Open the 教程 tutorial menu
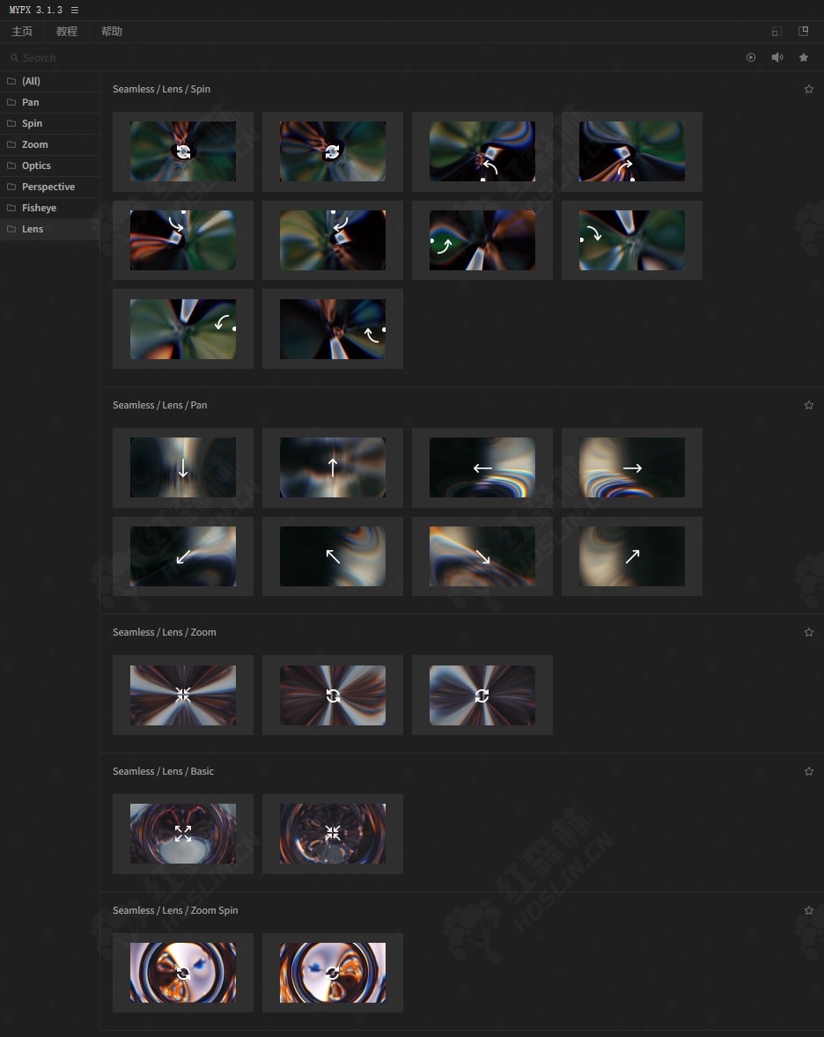This screenshot has height=1037, width=824. (x=67, y=31)
